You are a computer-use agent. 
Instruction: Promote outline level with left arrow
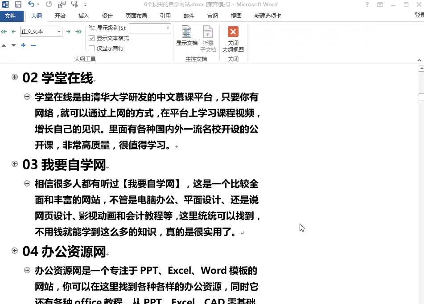point(13,32)
